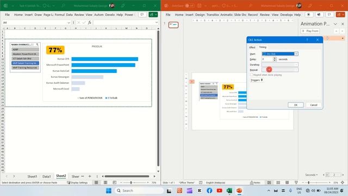Open the PowerPoint icon on the taskbar
348x196 pixels.
pos(239,191)
